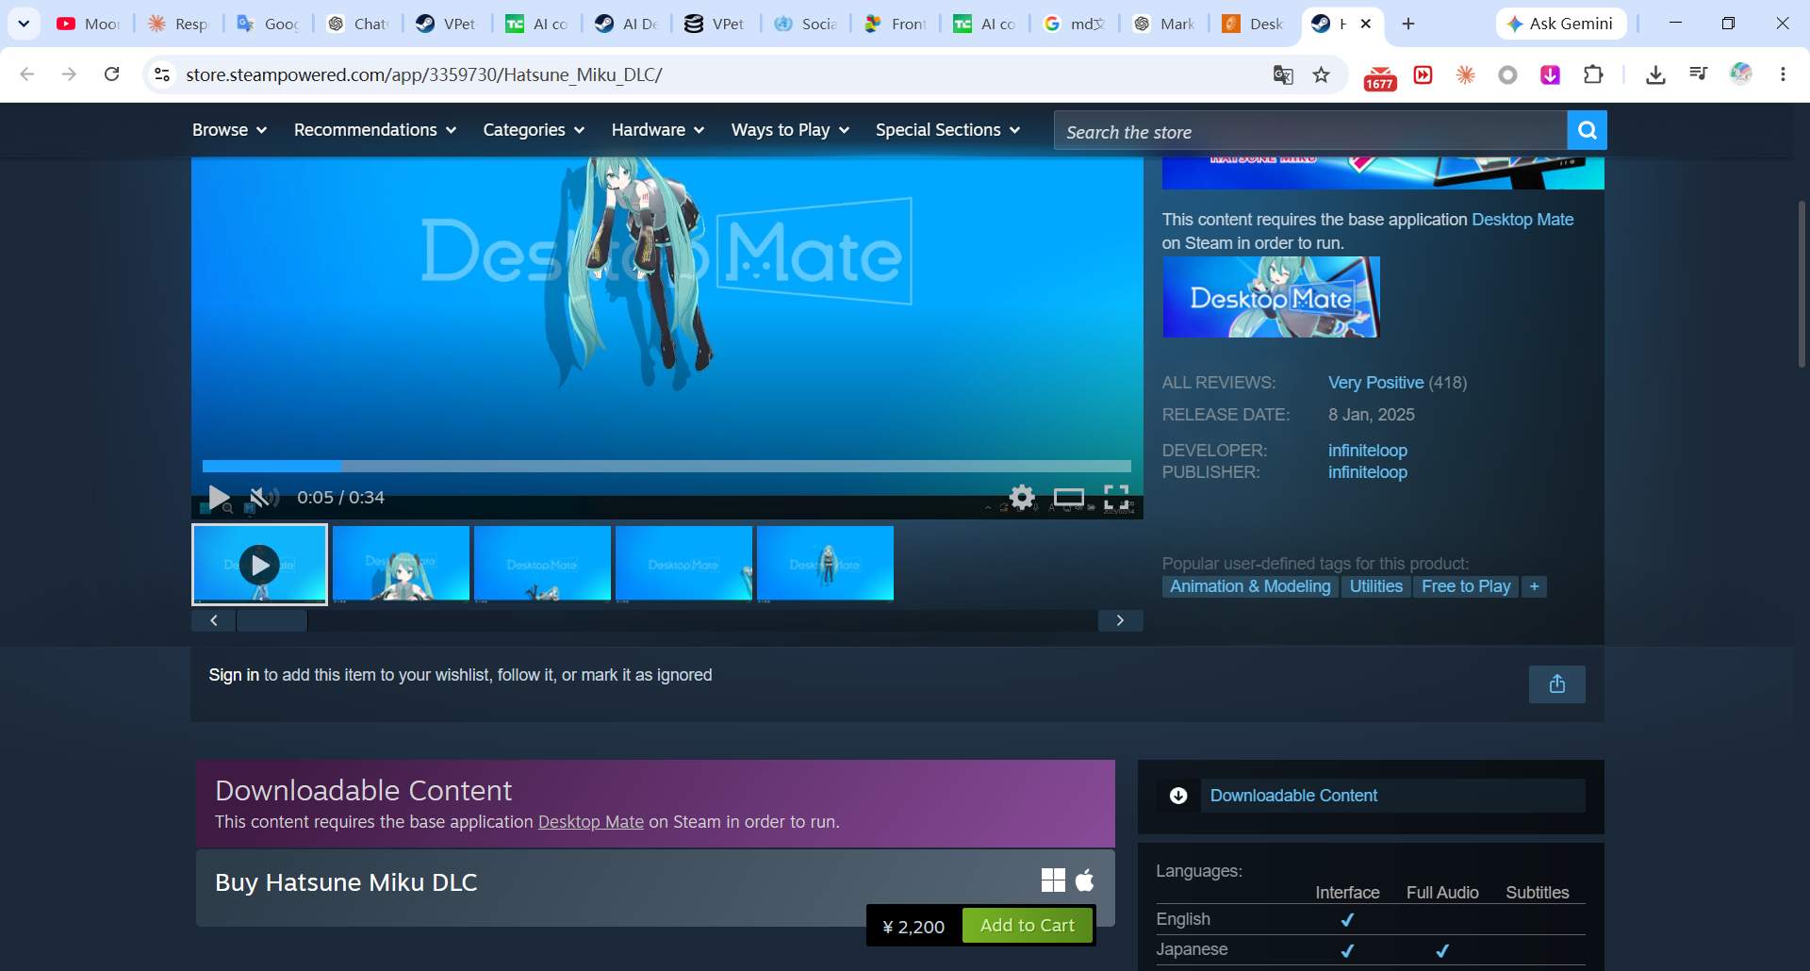Expand the Categories dropdown menu
Image resolution: width=1810 pixels, height=971 pixels.
[534, 130]
